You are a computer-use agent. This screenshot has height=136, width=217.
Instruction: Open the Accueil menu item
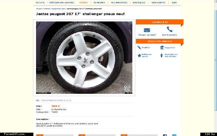(40, 2)
